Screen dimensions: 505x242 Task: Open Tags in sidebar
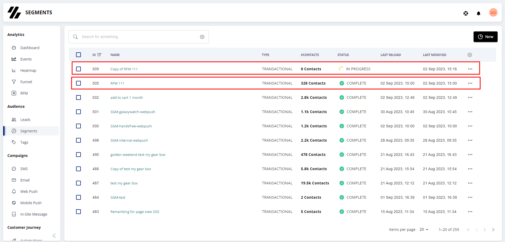click(24, 142)
